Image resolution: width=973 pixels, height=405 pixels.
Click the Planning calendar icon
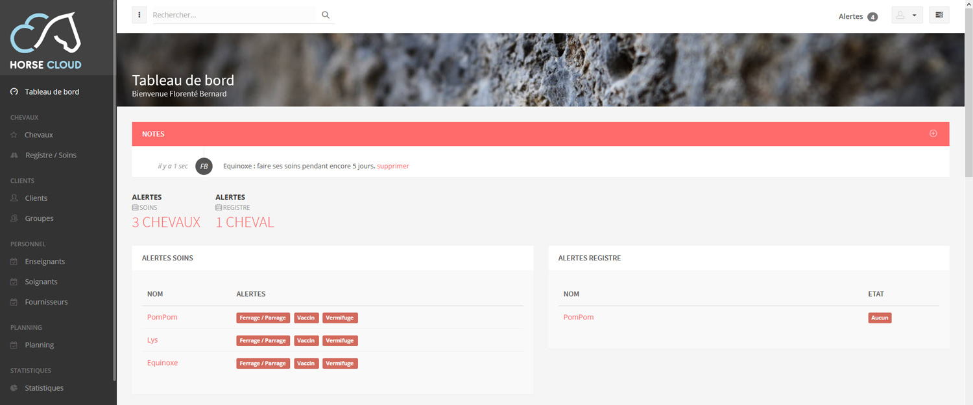tap(14, 345)
